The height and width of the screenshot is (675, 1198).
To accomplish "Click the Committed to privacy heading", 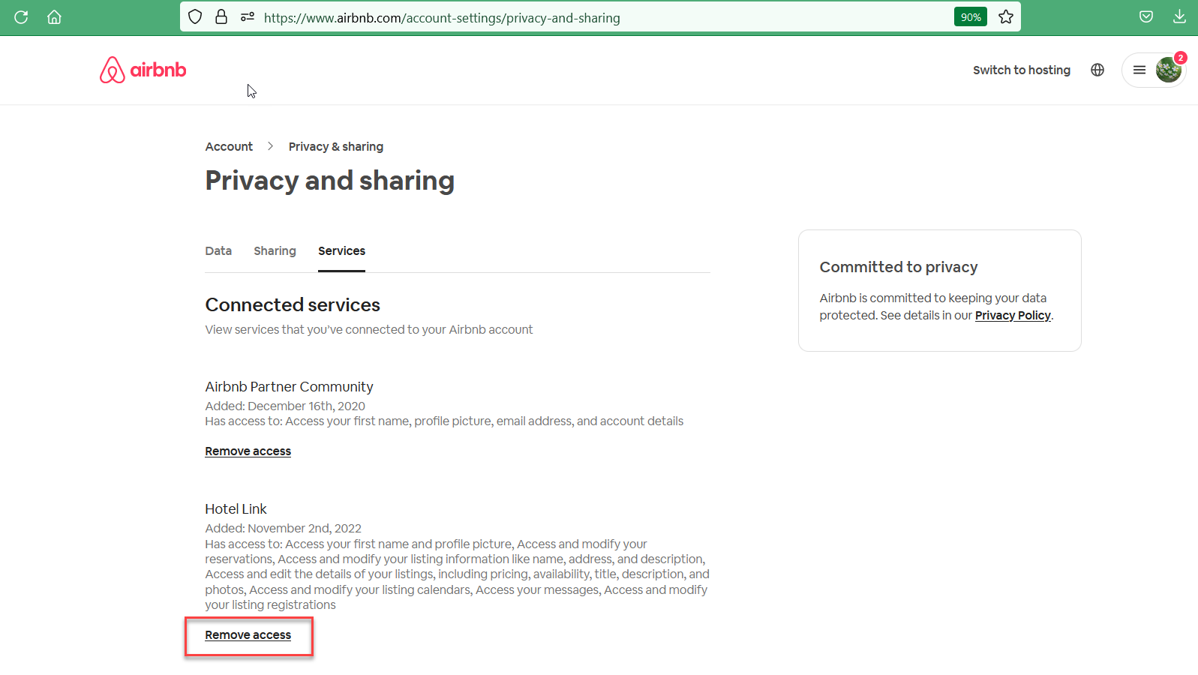I will pyautogui.click(x=899, y=267).
